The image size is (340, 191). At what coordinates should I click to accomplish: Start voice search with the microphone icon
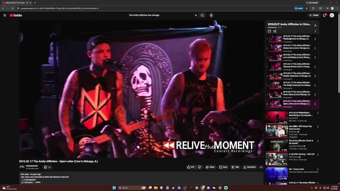tap(211, 15)
